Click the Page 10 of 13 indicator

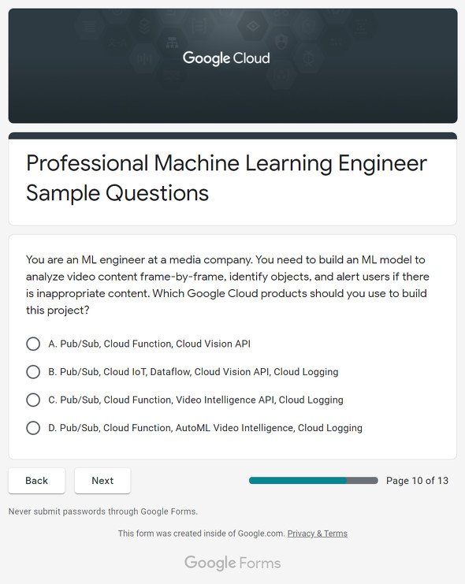tap(417, 481)
